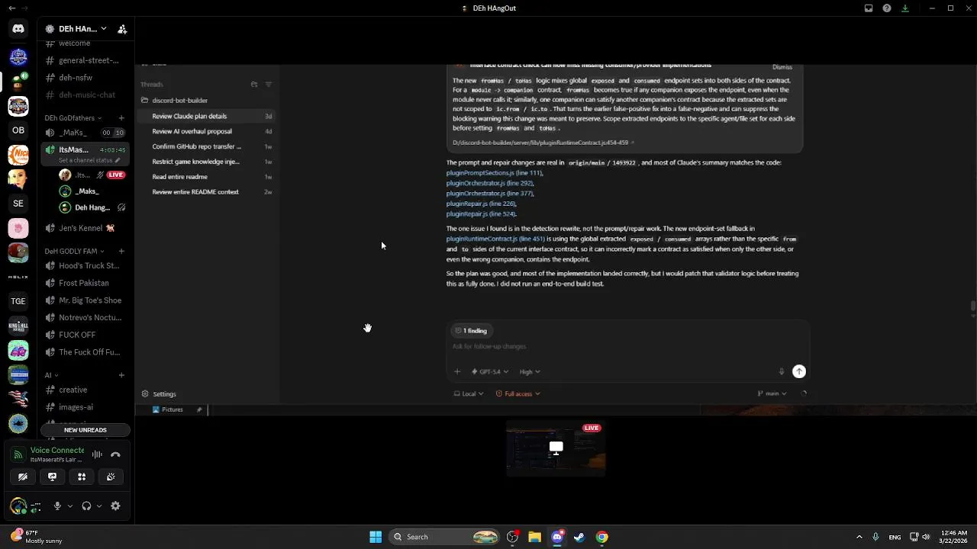Expand microphone input options arrow
Viewport: 977px width, 549px height.
point(69,506)
